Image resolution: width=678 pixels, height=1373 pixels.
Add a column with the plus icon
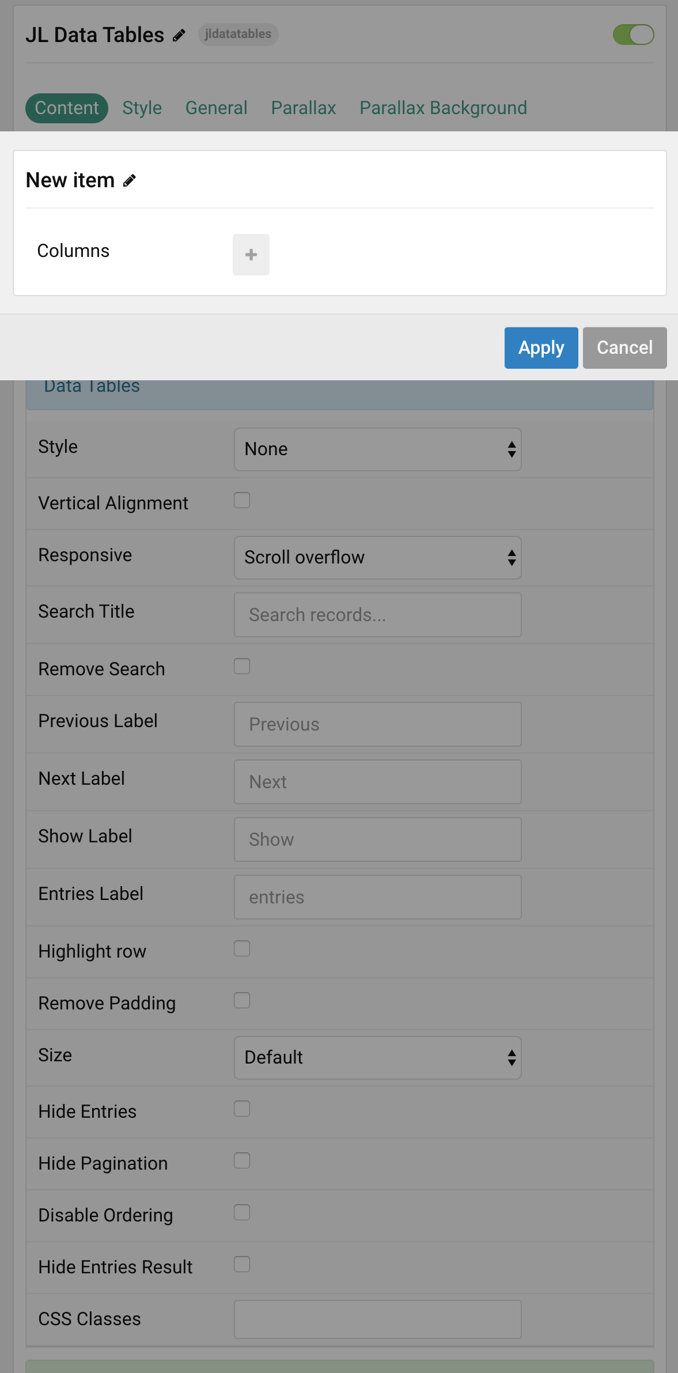coord(251,254)
